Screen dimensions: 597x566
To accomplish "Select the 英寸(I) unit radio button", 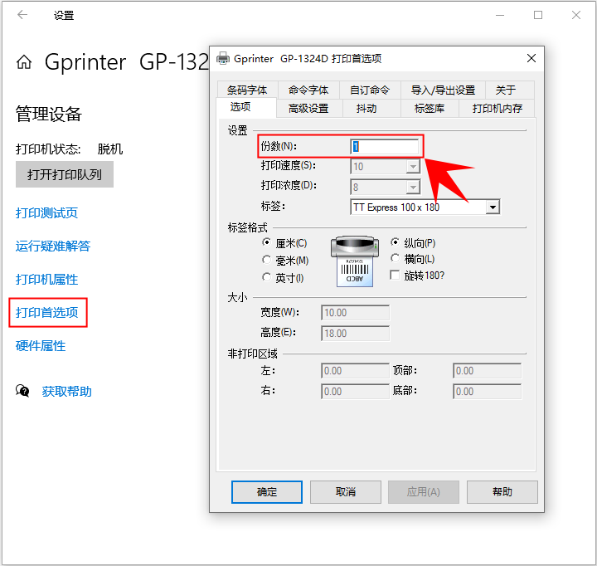I will [266, 277].
